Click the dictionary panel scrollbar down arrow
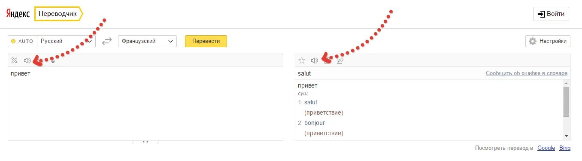This screenshot has height=161, width=582. click(567, 136)
